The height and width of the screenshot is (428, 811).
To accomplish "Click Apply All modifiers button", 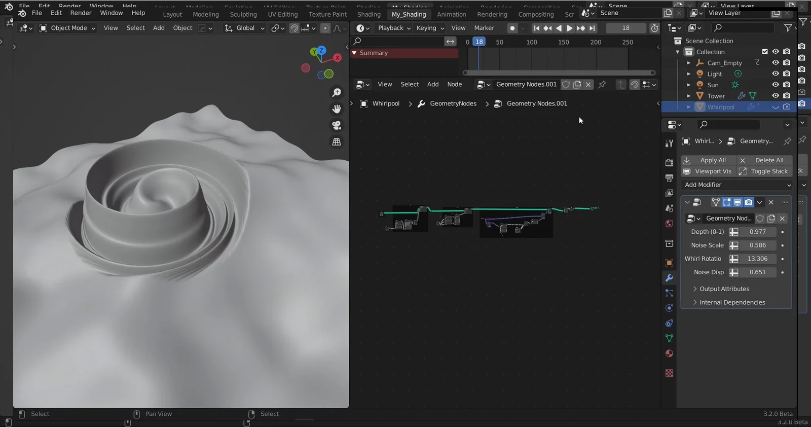I will (708, 160).
